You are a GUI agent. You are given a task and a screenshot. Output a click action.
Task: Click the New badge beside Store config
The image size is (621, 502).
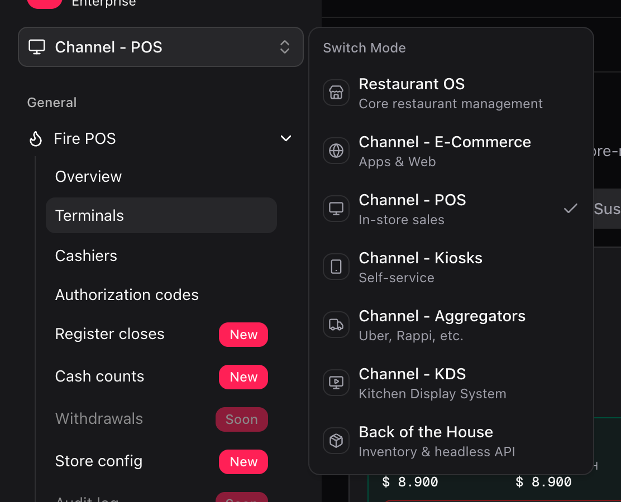pyautogui.click(x=243, y=462)
